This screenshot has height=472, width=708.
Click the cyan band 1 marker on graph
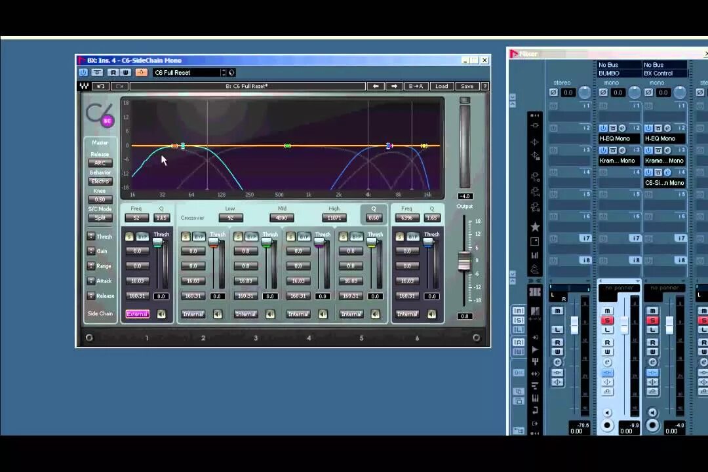(183, 146)
